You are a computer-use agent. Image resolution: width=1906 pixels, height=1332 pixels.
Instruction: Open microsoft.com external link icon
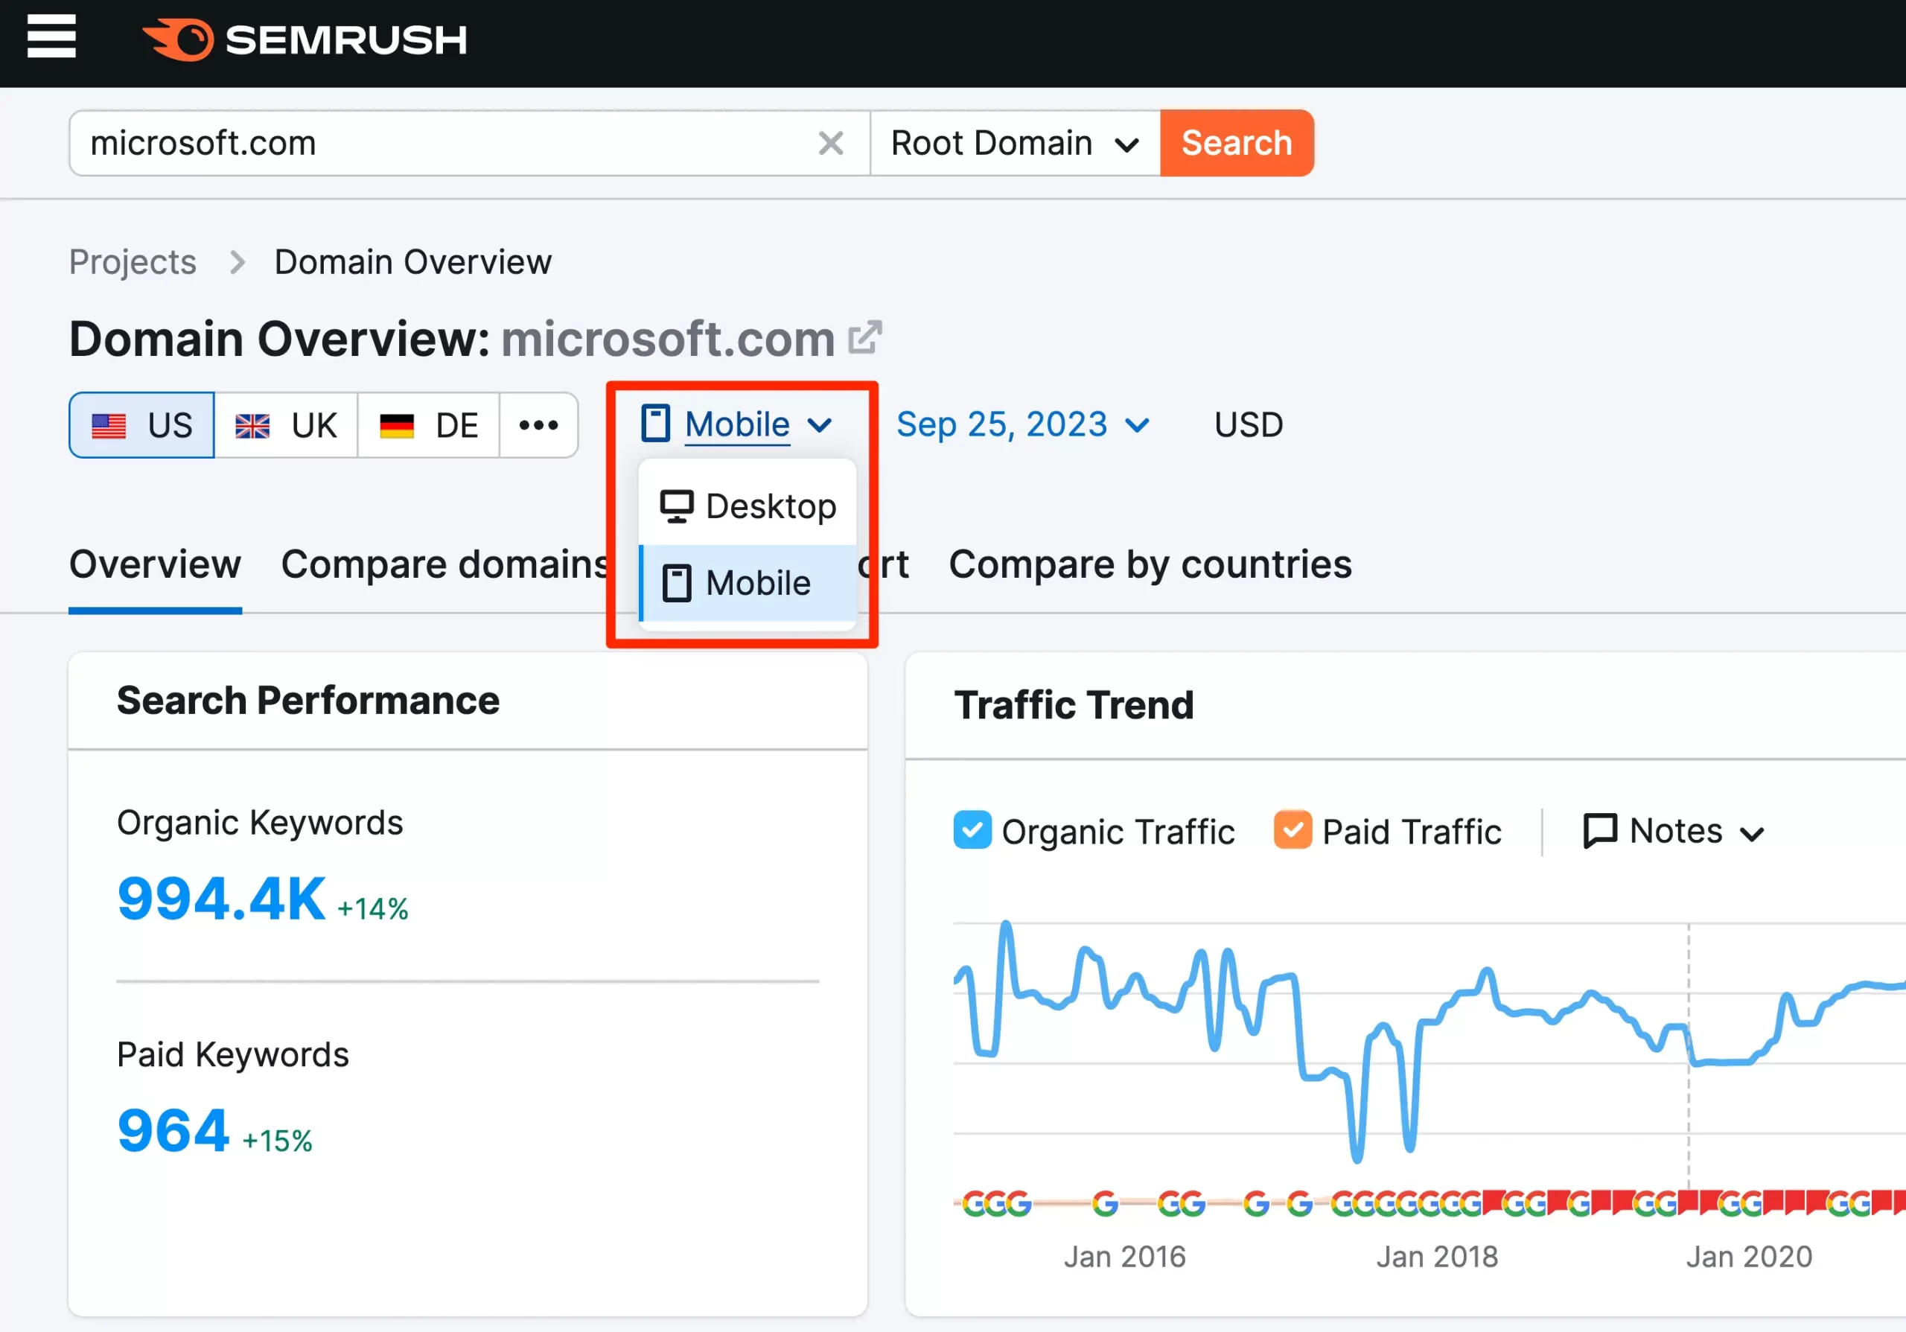coord(864,338)
